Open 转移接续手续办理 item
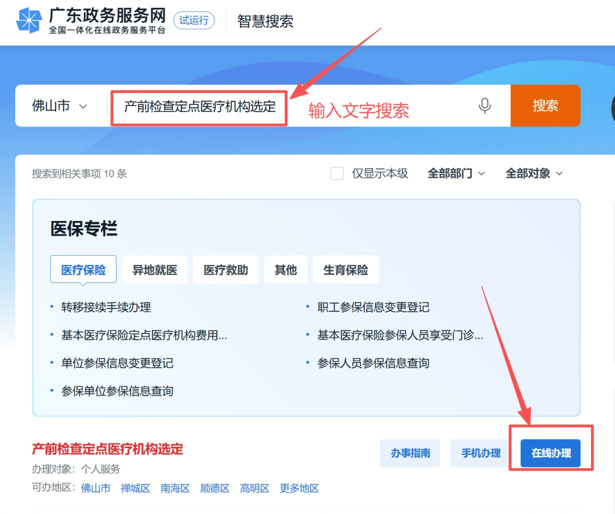This screenshot has height=514, width=615. click(106, 307)
